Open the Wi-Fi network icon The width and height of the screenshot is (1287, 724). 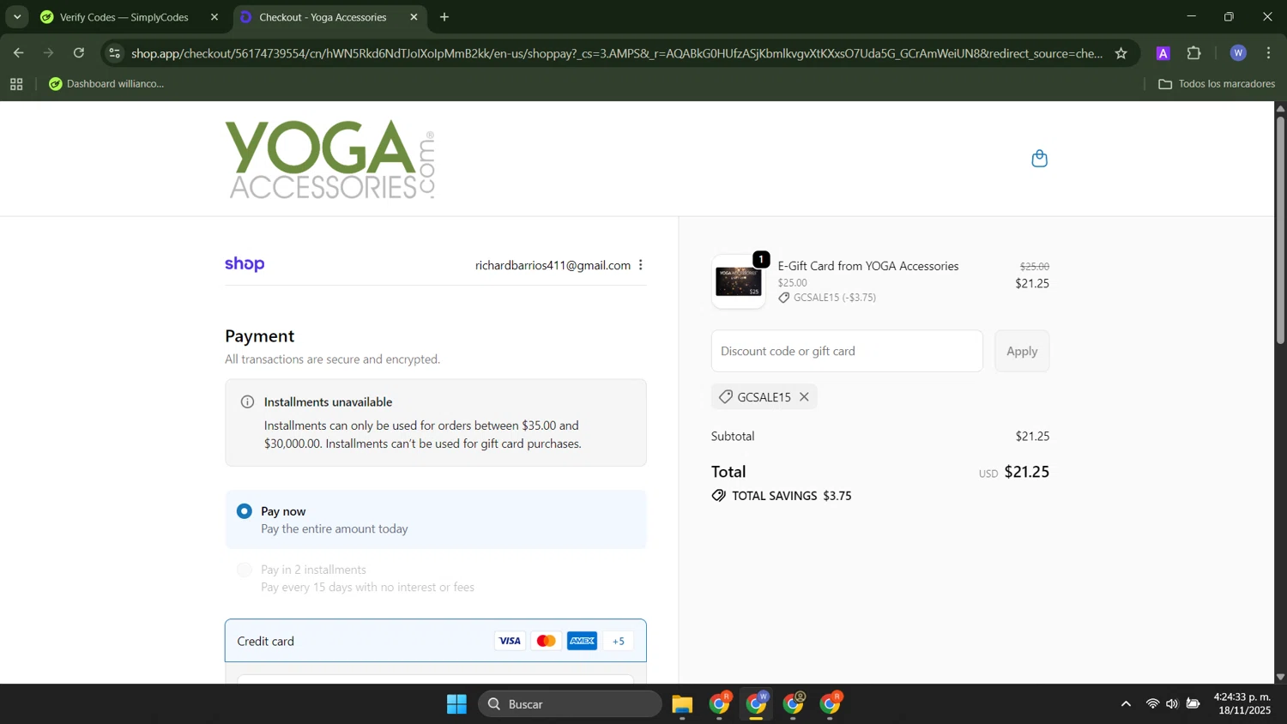pyautogui.click(x=1152, y=704)
